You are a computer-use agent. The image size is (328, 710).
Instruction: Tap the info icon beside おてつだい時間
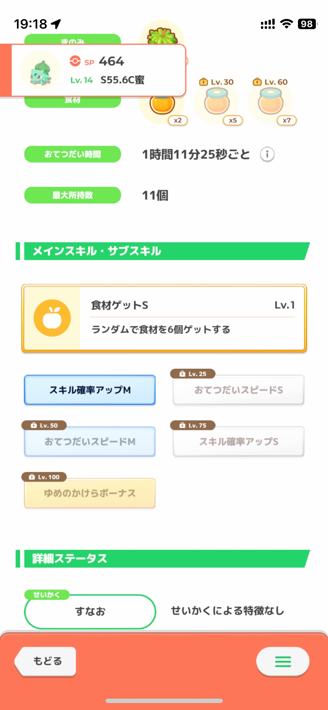click(x=267, y=154)
